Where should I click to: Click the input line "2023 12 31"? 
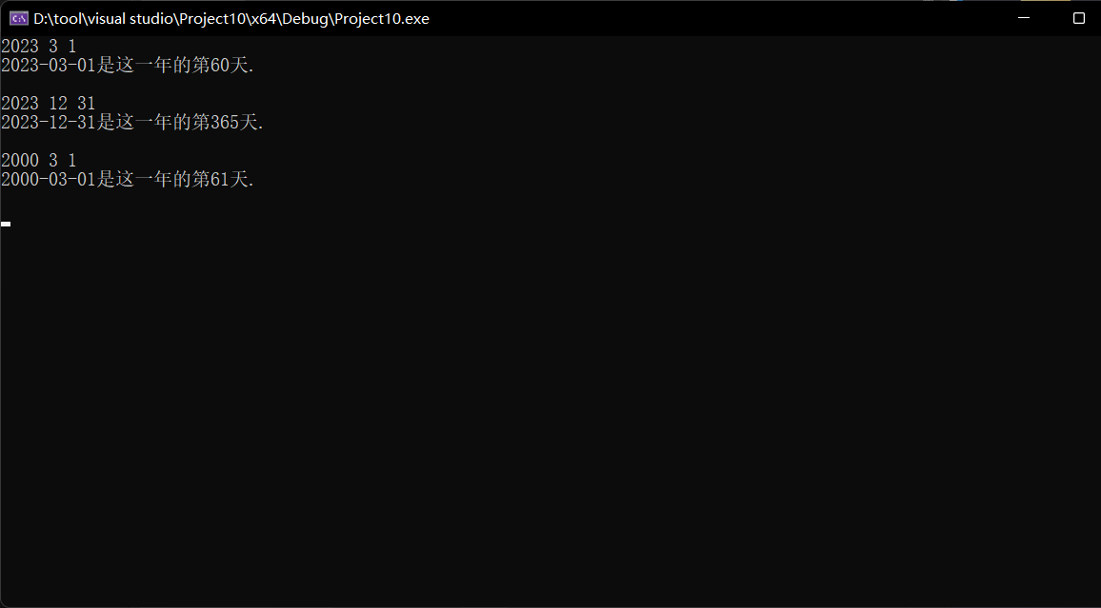tap(49, 103)
